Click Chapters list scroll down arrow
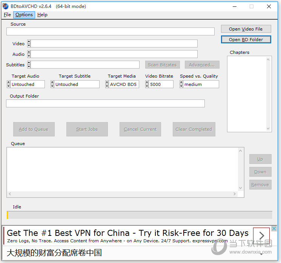 [268, 128]
